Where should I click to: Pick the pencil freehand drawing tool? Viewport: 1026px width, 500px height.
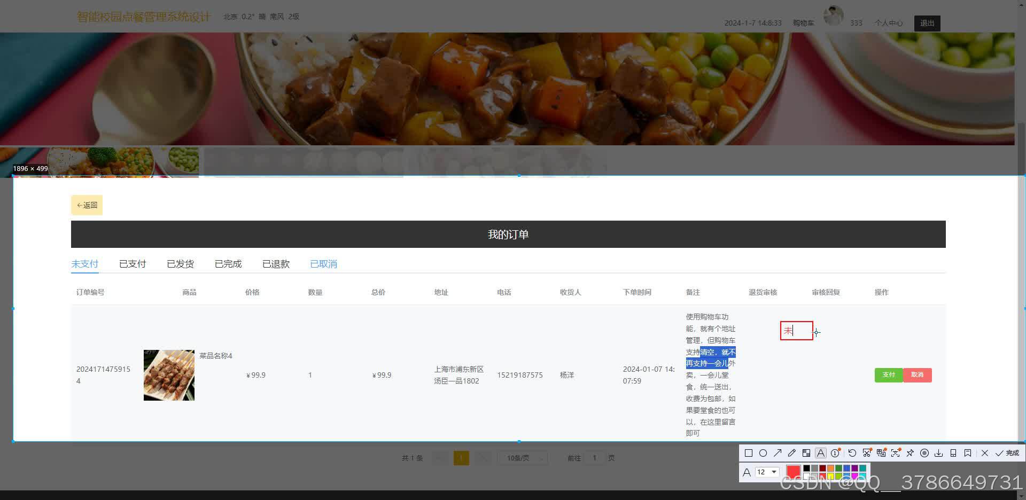pos(792,453)
